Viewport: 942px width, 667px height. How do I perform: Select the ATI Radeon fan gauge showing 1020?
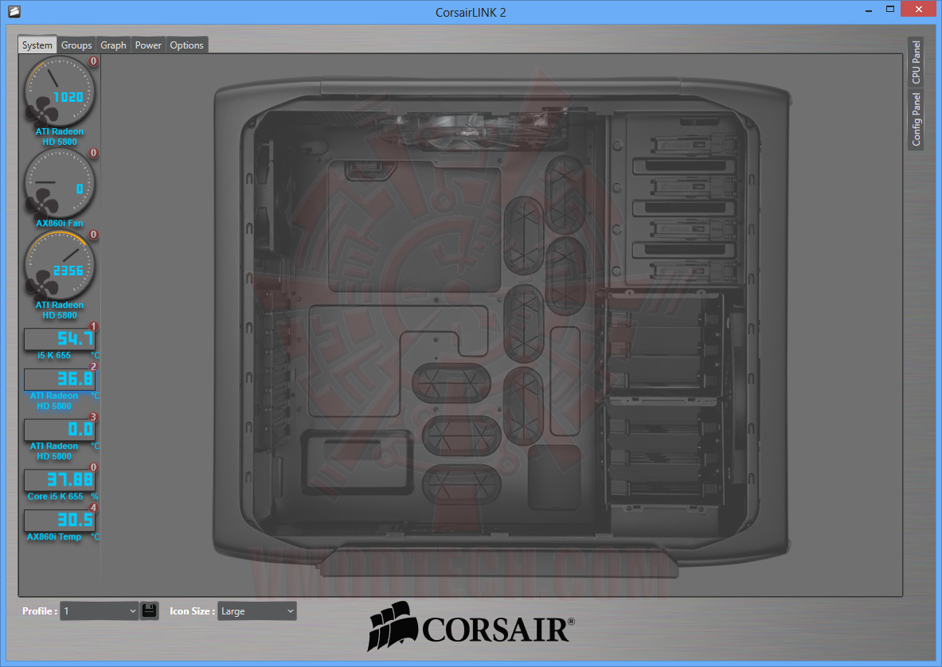click(x=59, y=92)
